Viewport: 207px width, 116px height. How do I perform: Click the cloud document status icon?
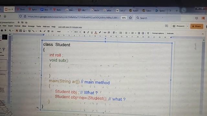26,23
